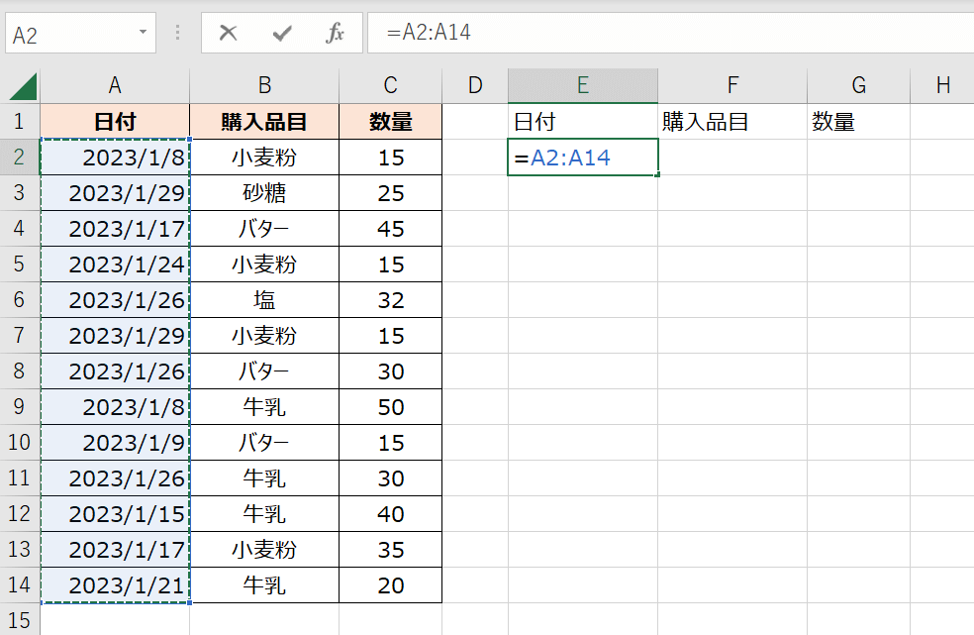This screenshot has height=635, width=974.
Task: Click the cell containing 塩
Action: pos(263,300)
